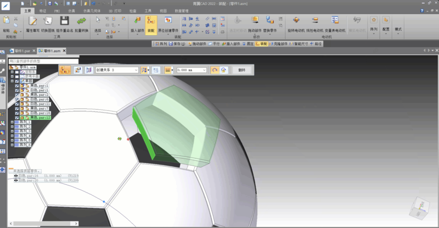This screenshot has height=228, width=439.
Task: Click the 切换图纸 icon
Action: (x=48, y=21)
